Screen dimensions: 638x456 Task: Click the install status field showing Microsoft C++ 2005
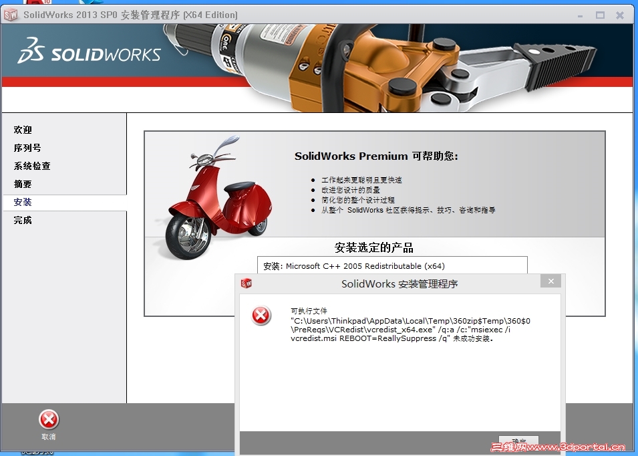tap(392, 266)
